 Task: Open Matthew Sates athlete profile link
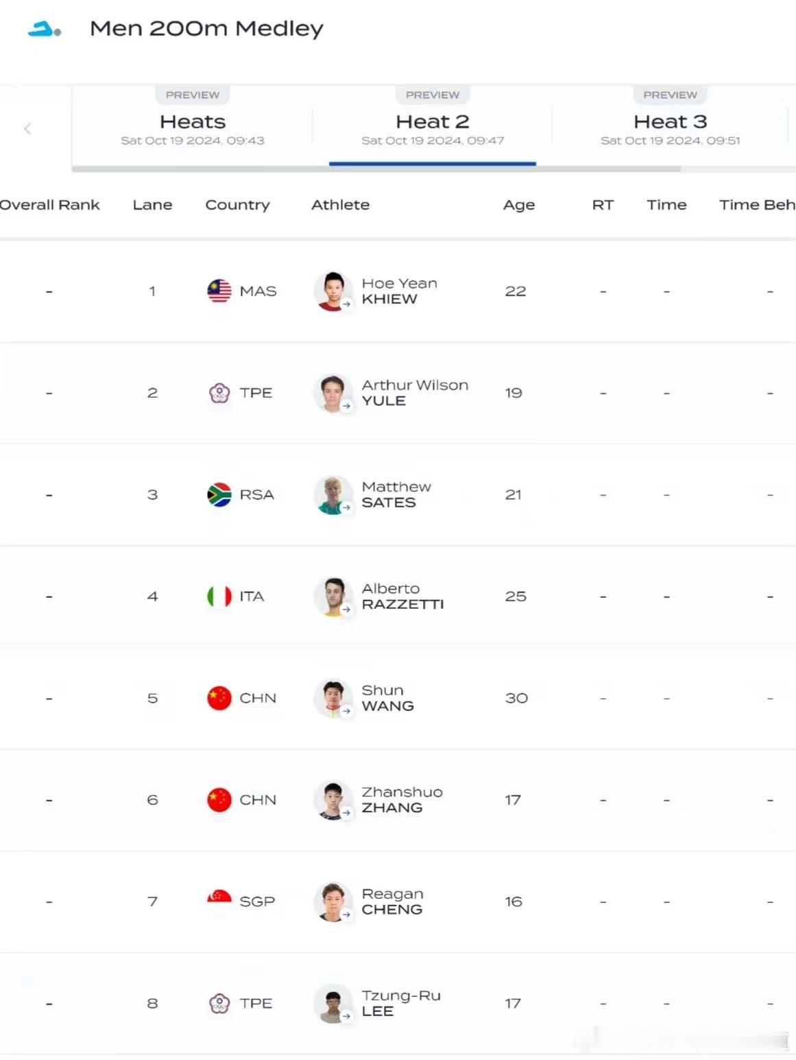coord(396,494)
